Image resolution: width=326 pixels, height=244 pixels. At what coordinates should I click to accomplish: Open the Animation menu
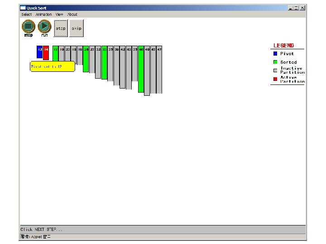(43, 14)
